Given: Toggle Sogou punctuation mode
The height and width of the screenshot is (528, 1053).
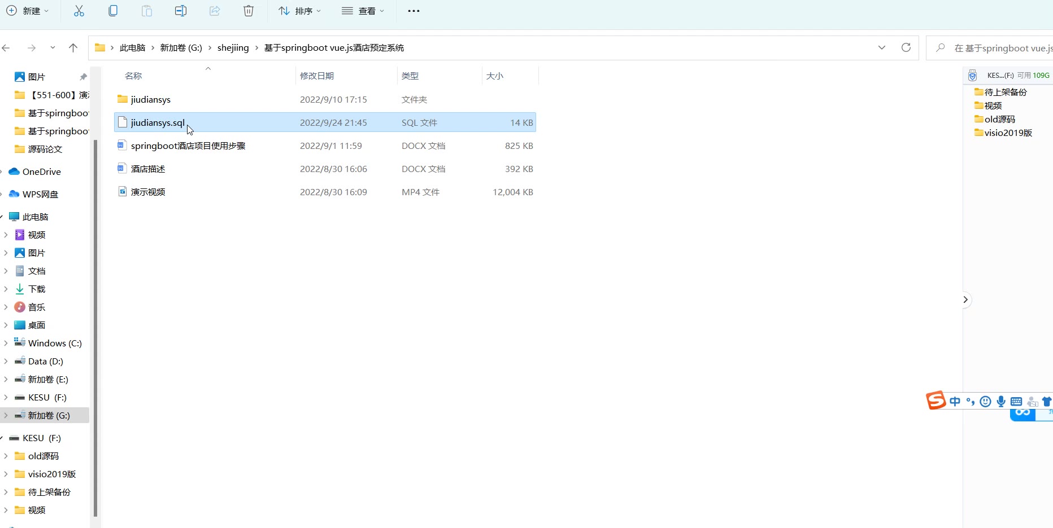Looking at the screenshot, I should [971, 402].
